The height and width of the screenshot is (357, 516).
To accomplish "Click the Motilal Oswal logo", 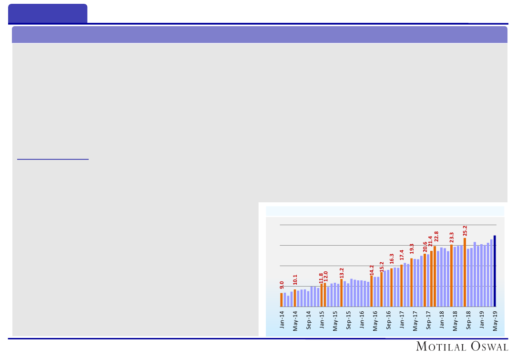I will pyautogui.click(x=462, y=347).
